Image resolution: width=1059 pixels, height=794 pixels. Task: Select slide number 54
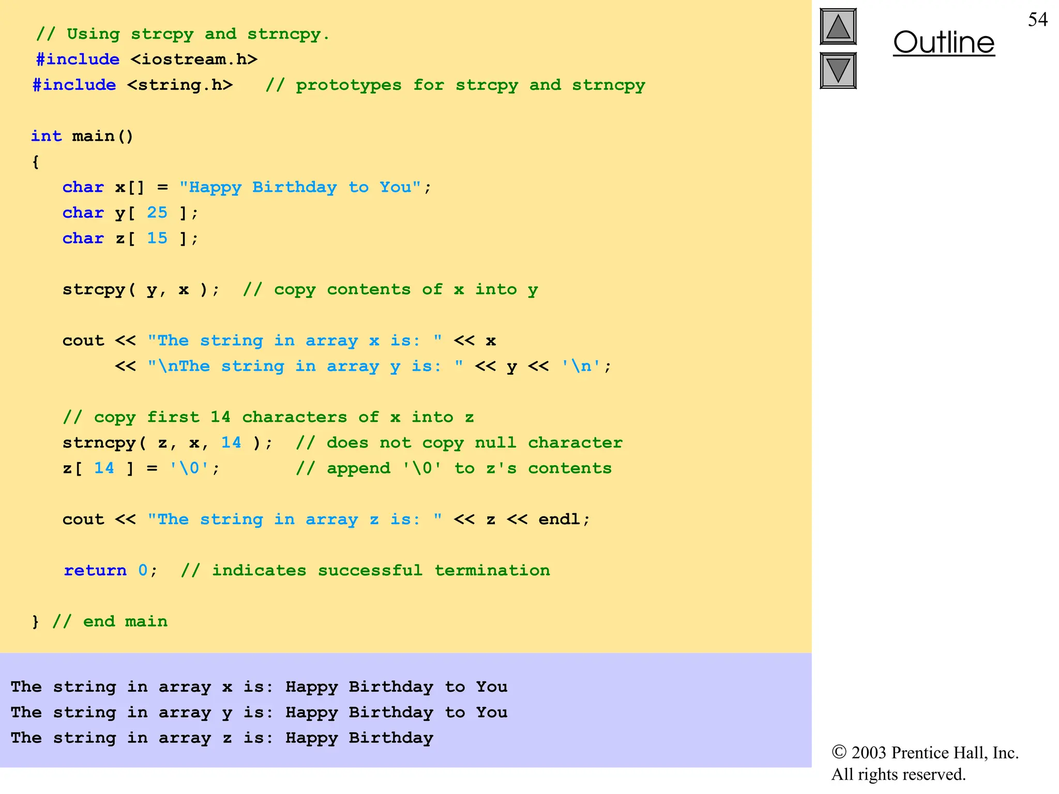click(x=1037, y=20)
